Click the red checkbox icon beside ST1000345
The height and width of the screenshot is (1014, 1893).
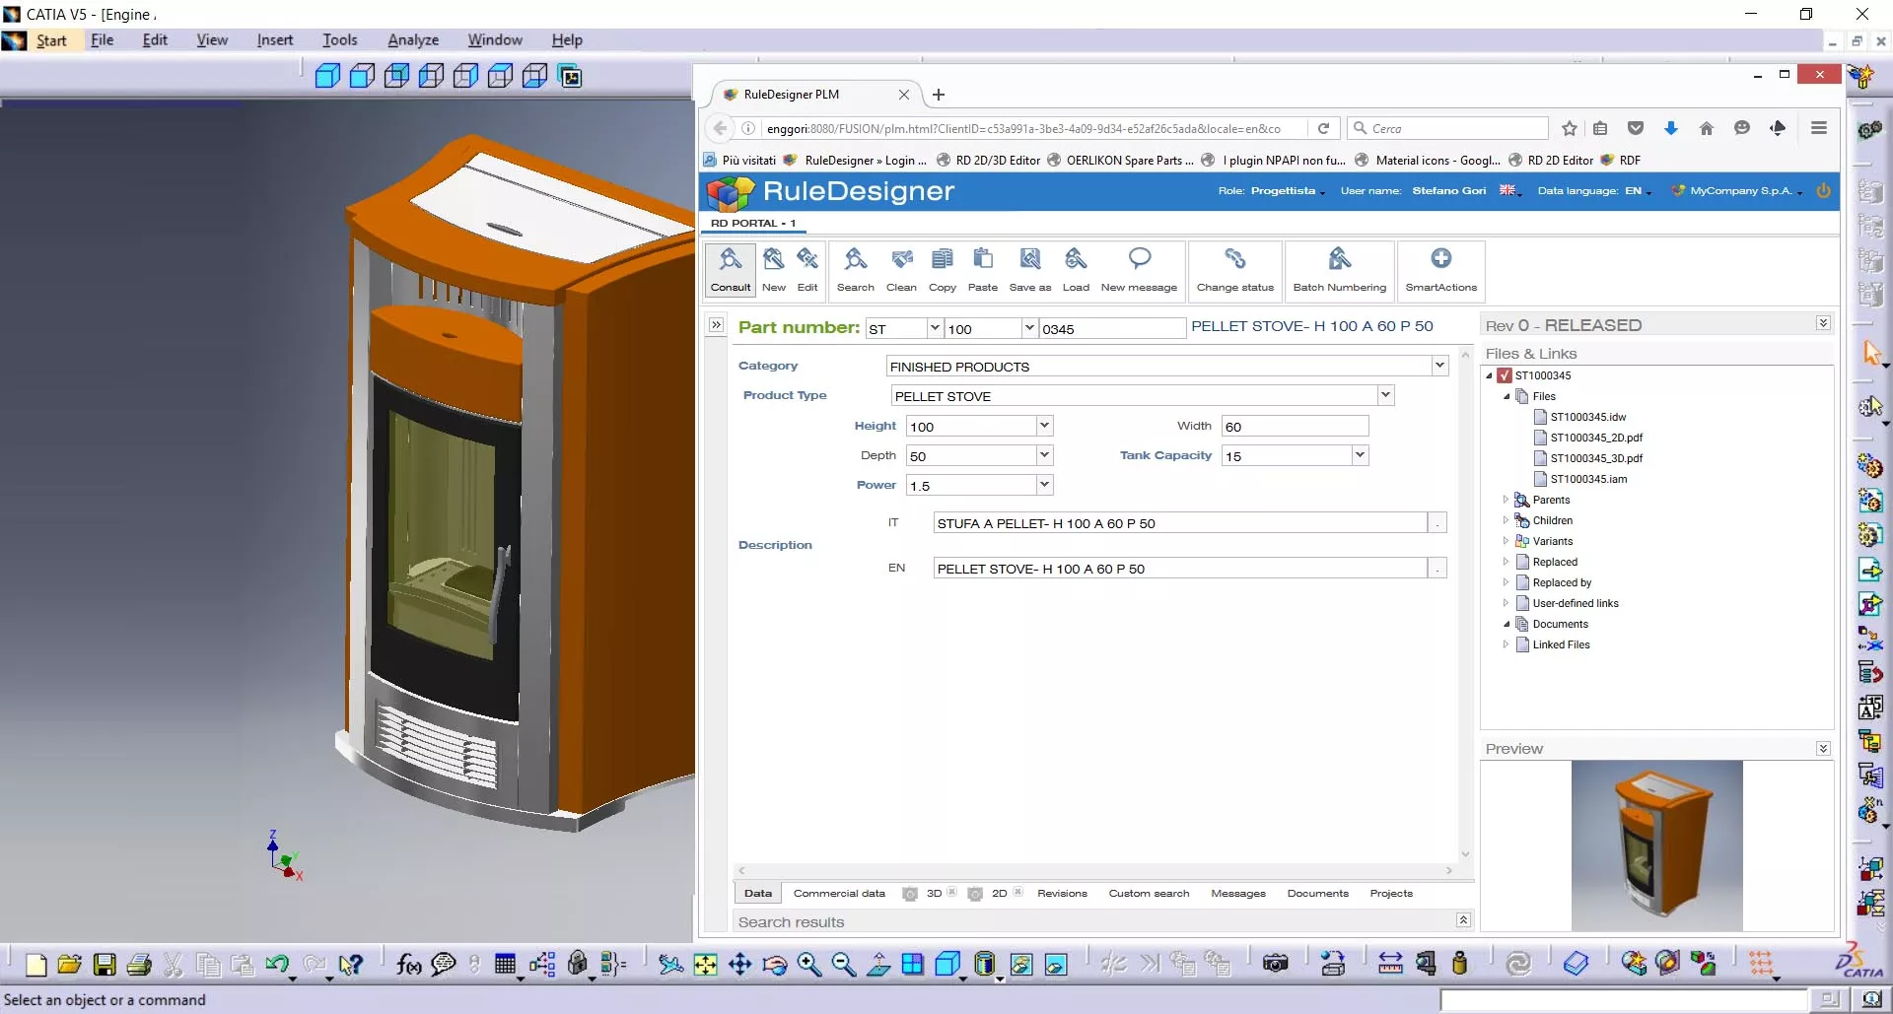pos(1505,375)
